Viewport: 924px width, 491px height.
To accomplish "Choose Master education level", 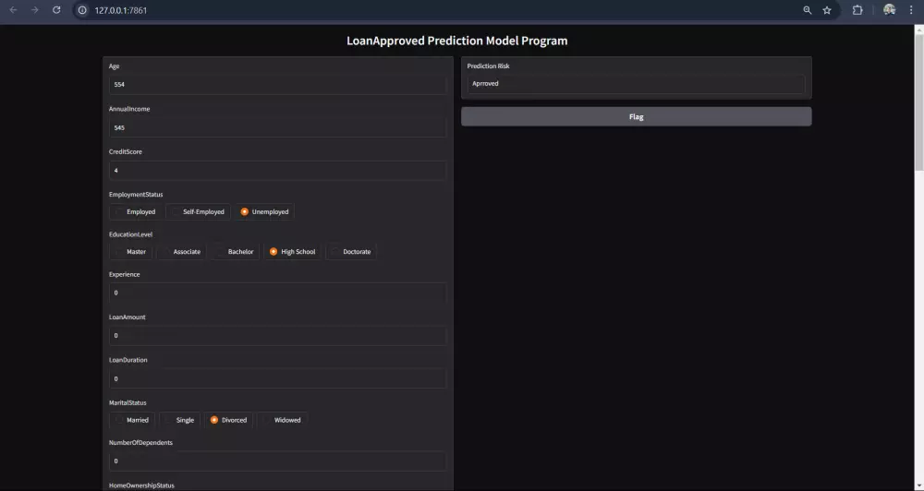I will [x=131, y=252].
